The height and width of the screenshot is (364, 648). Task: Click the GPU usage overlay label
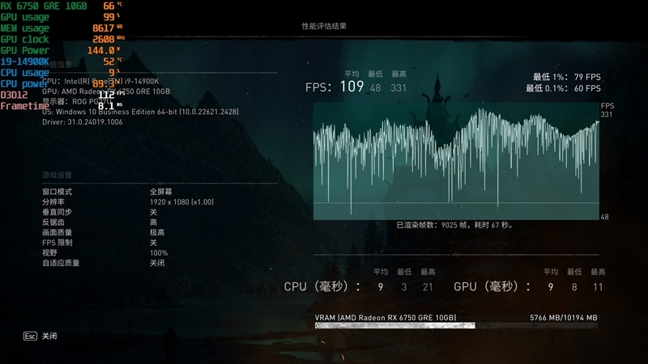(x=25, y=17)
